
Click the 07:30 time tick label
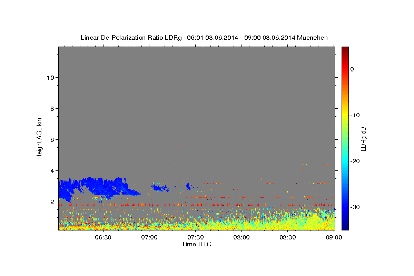point(195,237)
